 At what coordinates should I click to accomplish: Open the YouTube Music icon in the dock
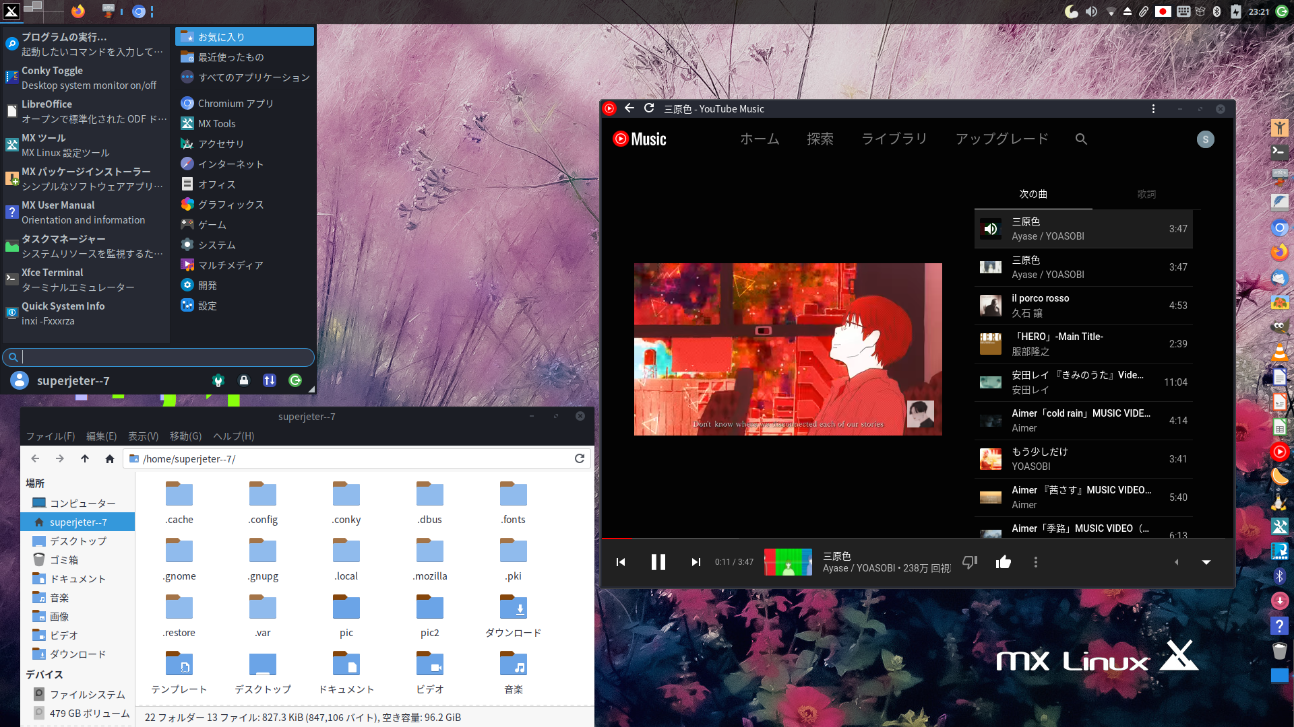pos(1279,452)
